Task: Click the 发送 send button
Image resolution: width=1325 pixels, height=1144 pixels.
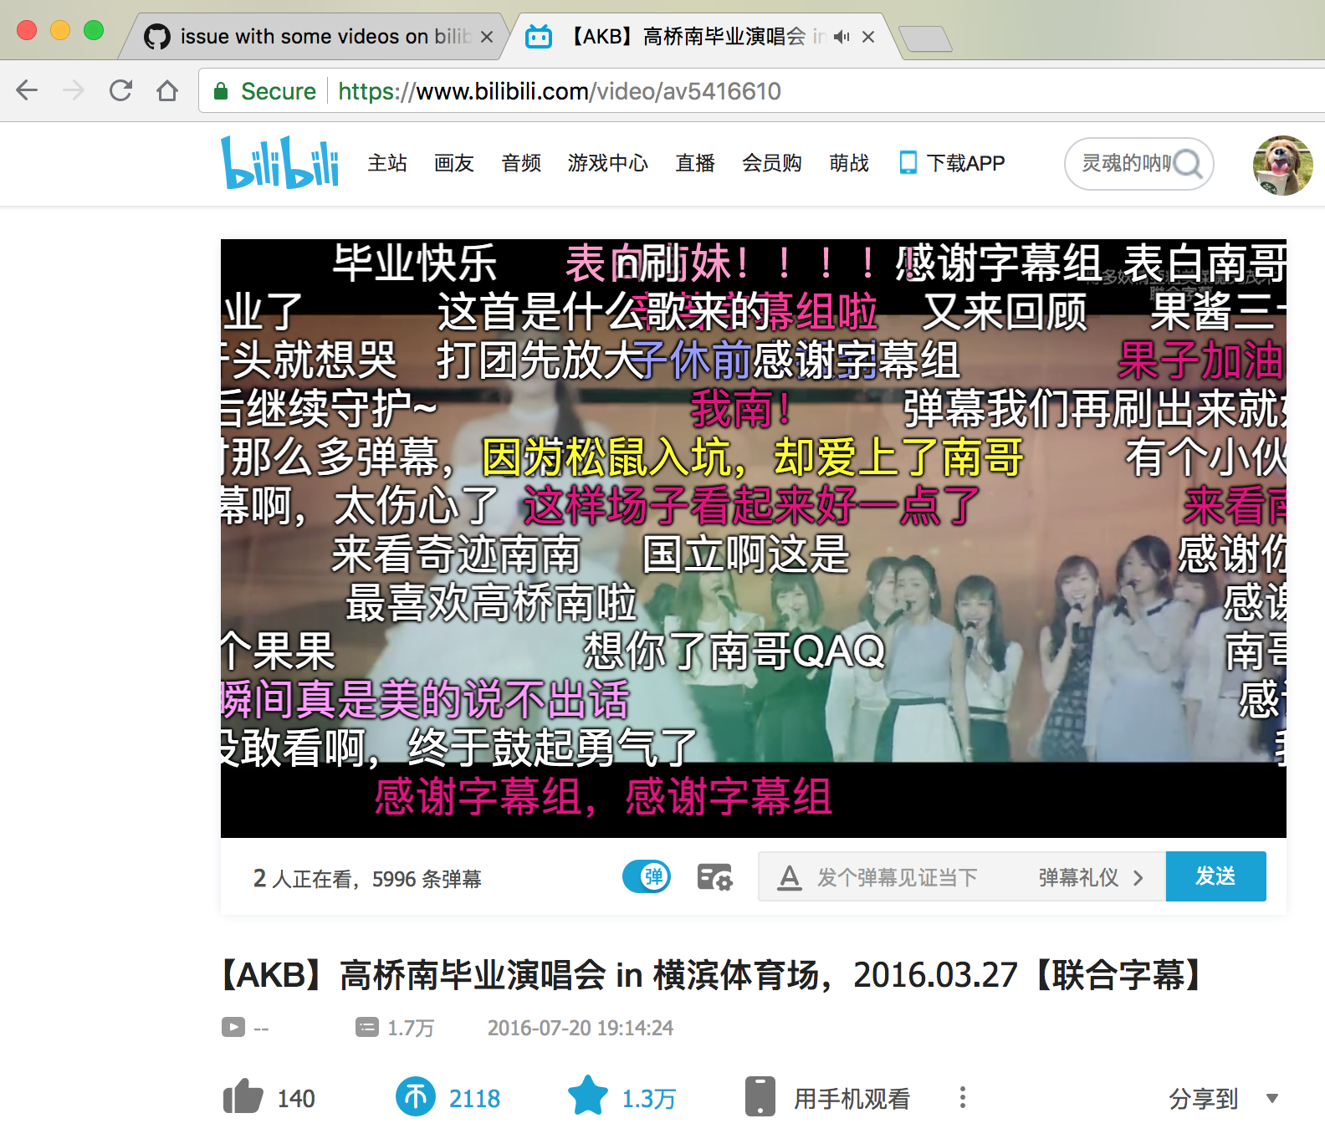Action: [1215, 876]
